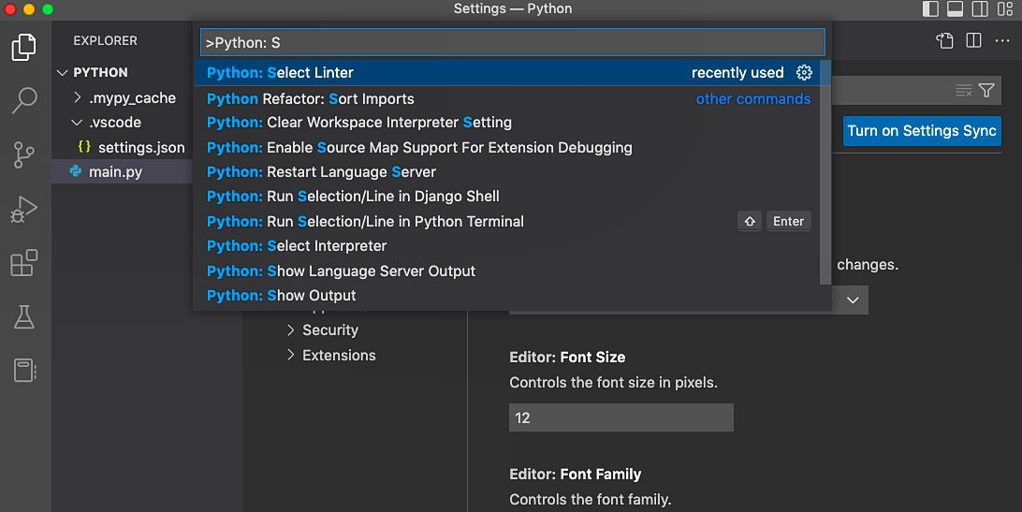Screen dimensions: 1022x512
Task: Open main.py in the explorer
Action: pyautogui.click(x=115, y=172)
